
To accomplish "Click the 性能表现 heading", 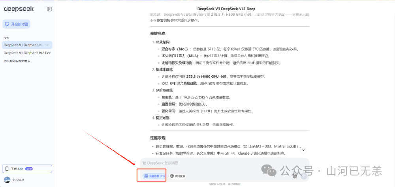I will (158, 138).
